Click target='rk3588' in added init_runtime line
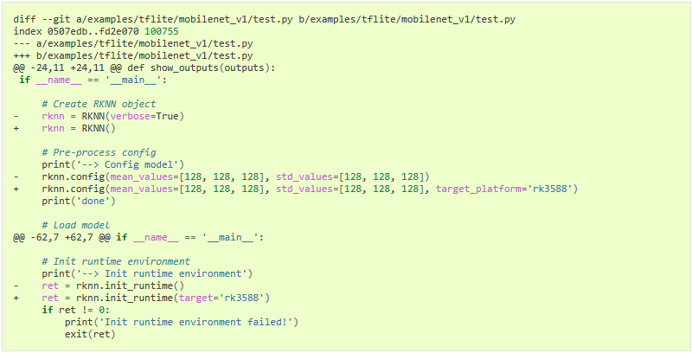Screen dimensions: 692x353 pyautogui.click(x=221, y=298)
